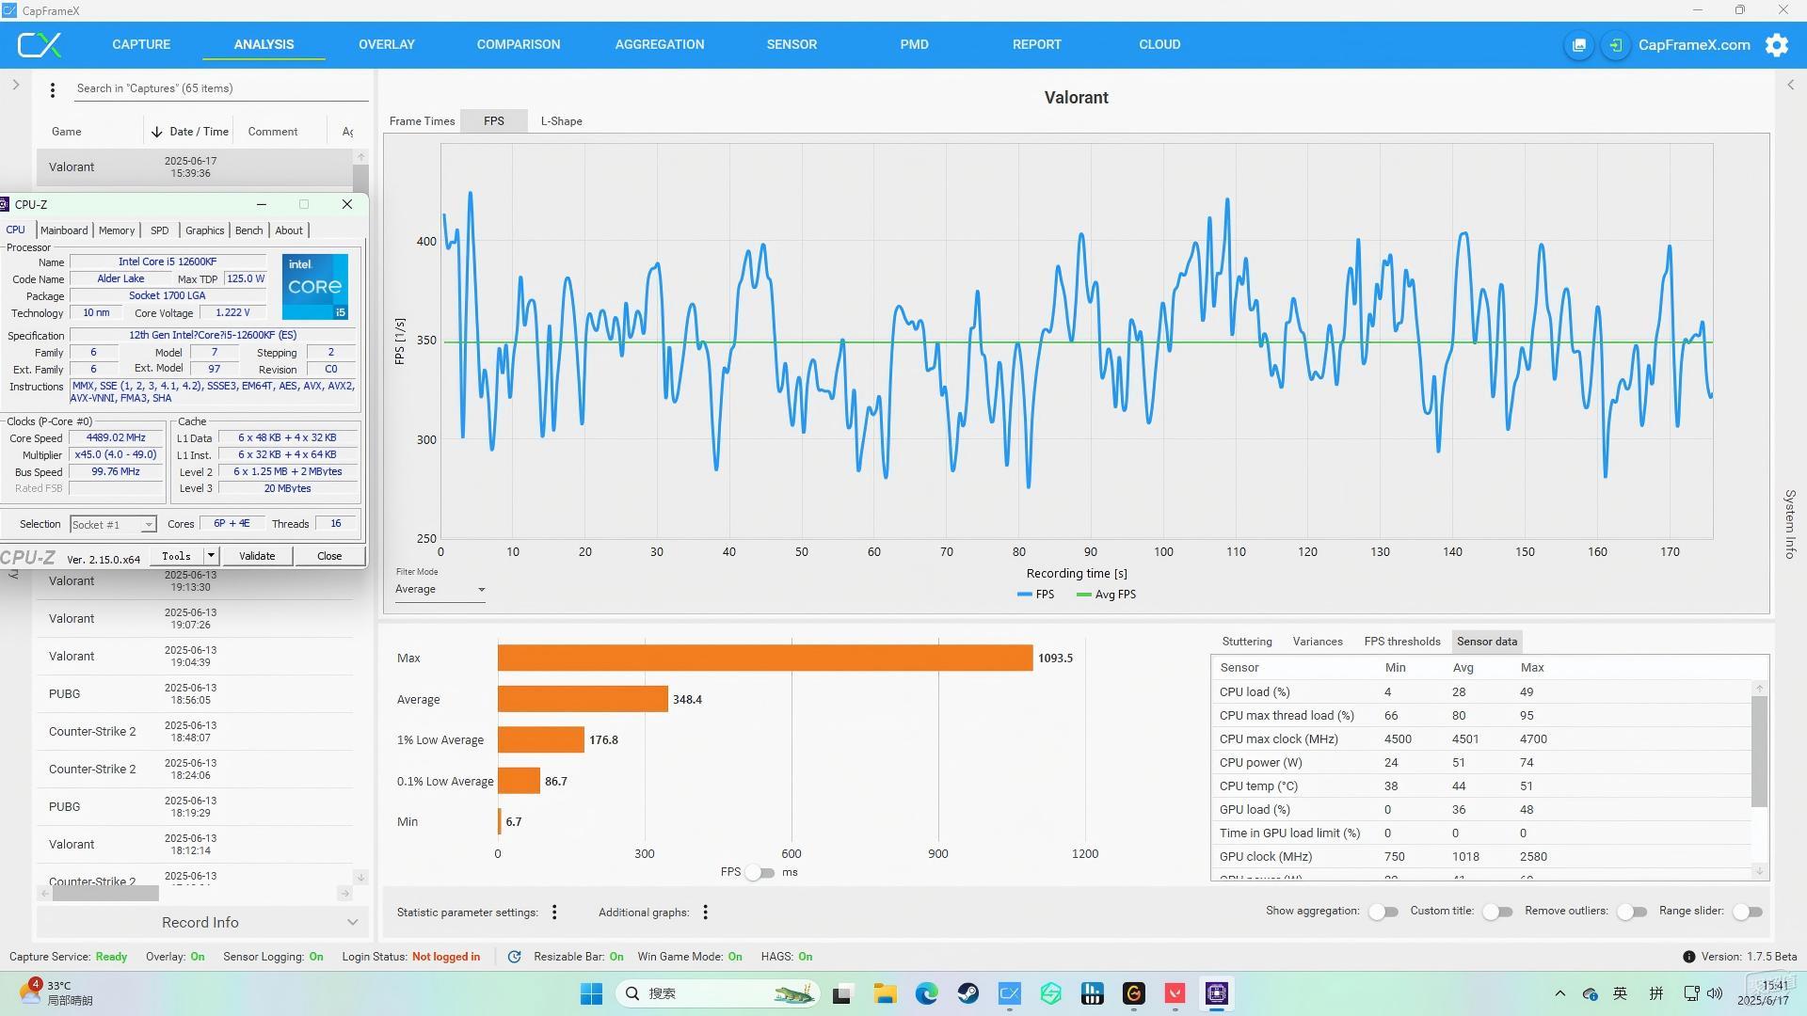1807x1016 pixels.
Task: Expand the Record Info section
Action: coord(200,922)
